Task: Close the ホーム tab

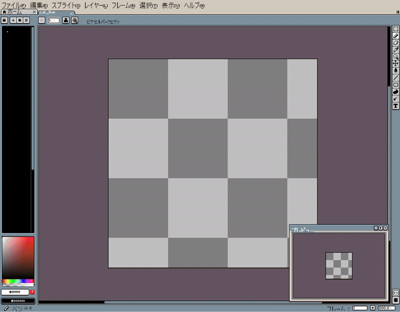Action: [x=34, y=12]
